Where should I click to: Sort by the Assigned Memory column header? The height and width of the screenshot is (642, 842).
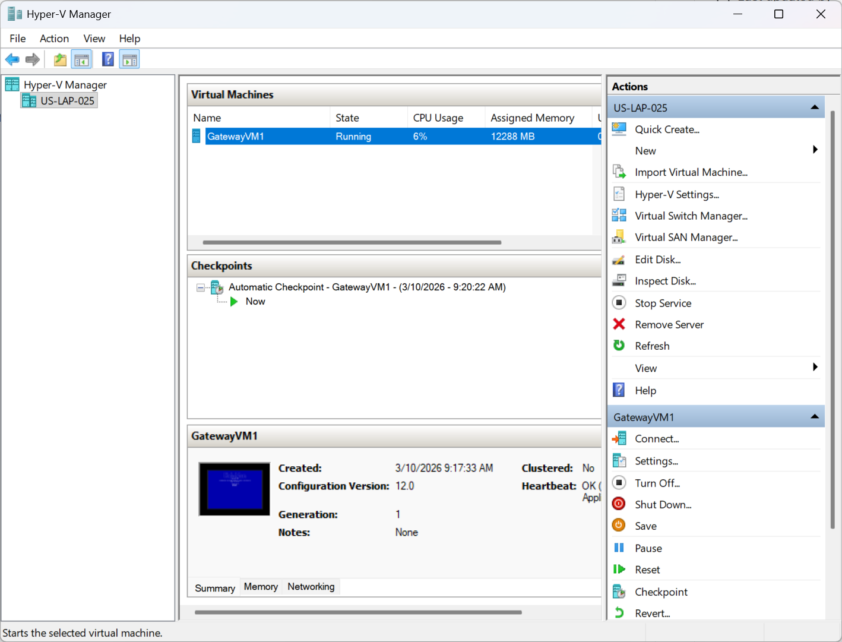pyautogui.click(x=538, y=118)
